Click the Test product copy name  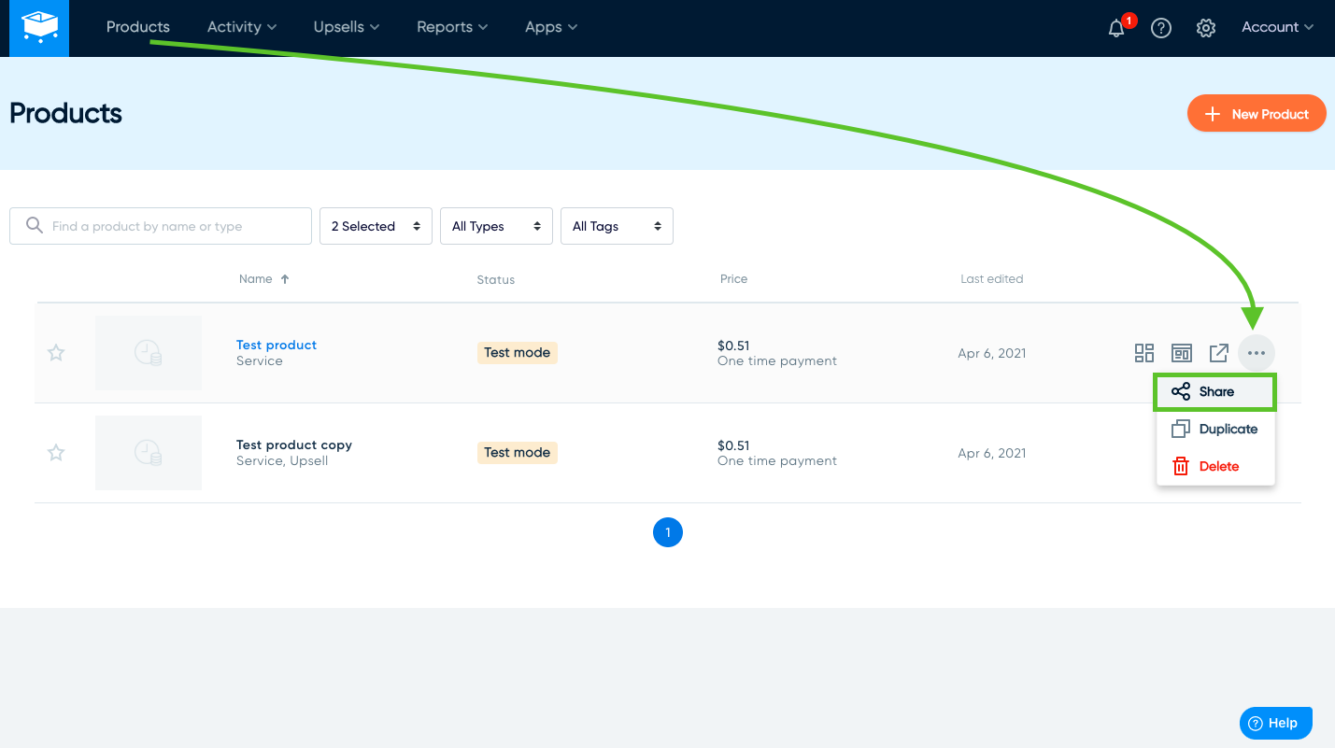(294, 445)
